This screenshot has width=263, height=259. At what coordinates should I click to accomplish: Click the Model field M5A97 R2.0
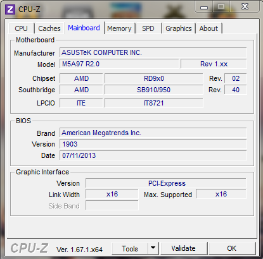(119, 64)
